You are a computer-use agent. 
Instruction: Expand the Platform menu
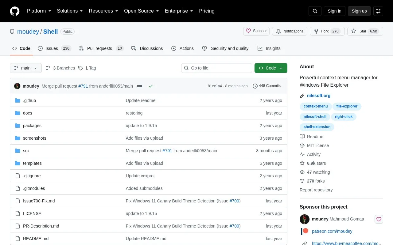pos(39,11)
